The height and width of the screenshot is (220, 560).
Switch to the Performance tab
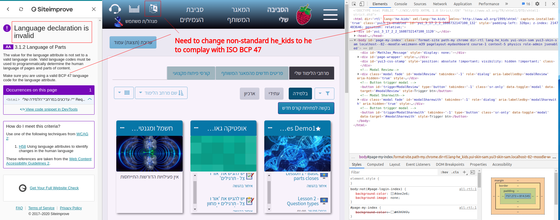(489, 4)
